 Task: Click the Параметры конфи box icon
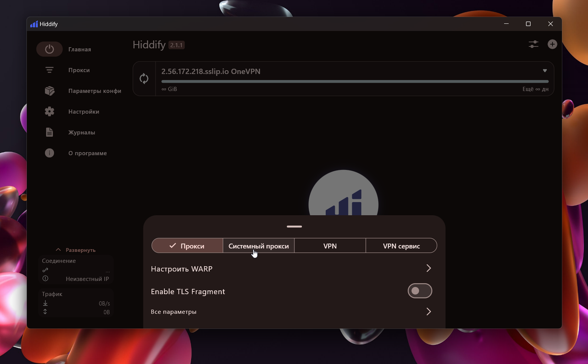pyautogui.click(x=49, y=91)
